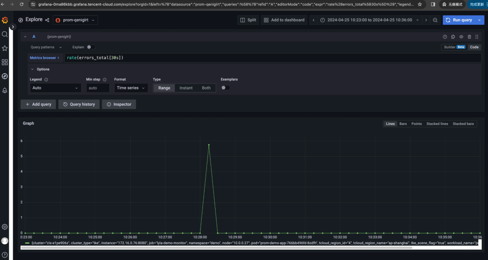Delete query A with the trash icon
The image size is (488, 260).
(x=469, y=37)
